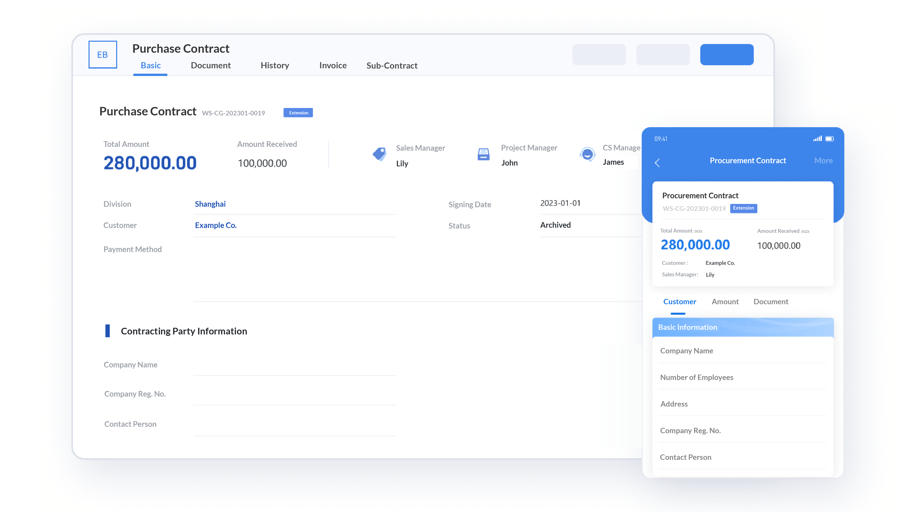Click the first gray placeholder button

point(599,55)
